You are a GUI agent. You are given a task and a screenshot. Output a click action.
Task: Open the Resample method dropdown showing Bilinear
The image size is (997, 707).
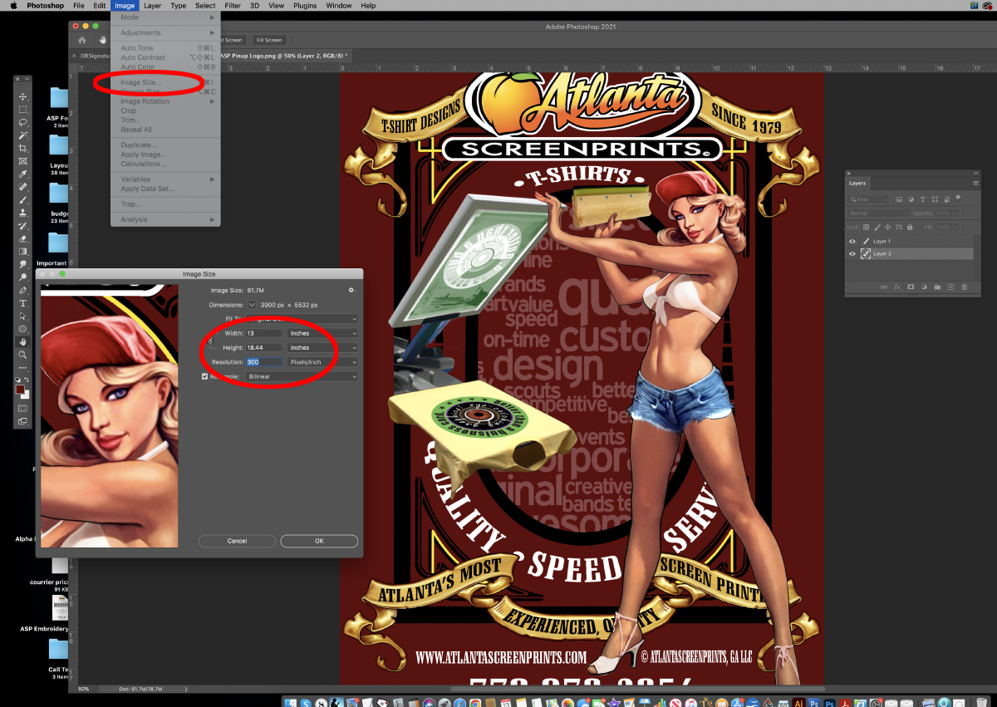[302, 376]
